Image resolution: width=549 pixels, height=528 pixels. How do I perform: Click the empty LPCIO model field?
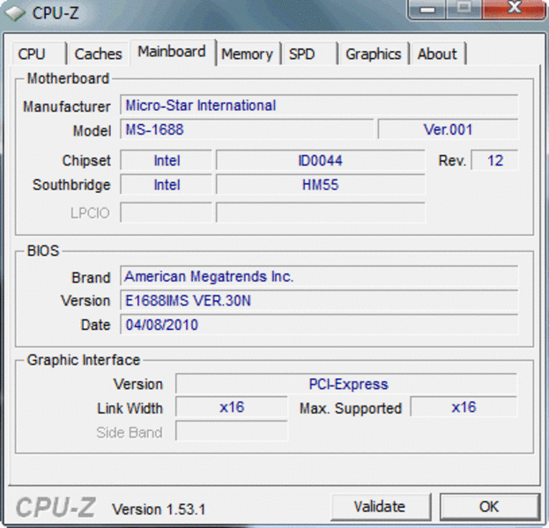[x=321, y=212]
